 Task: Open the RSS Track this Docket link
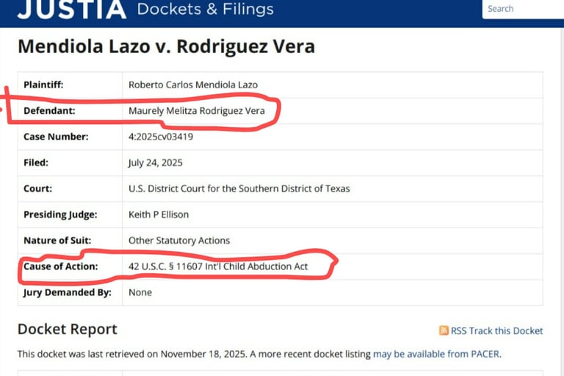tap(496, 330)
